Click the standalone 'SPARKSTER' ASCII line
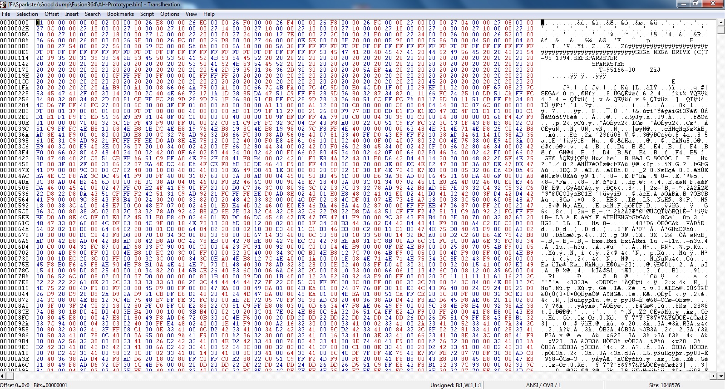 coord(608,64)
